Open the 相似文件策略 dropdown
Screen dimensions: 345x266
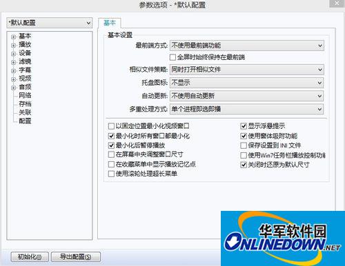(x=247, y=70)
